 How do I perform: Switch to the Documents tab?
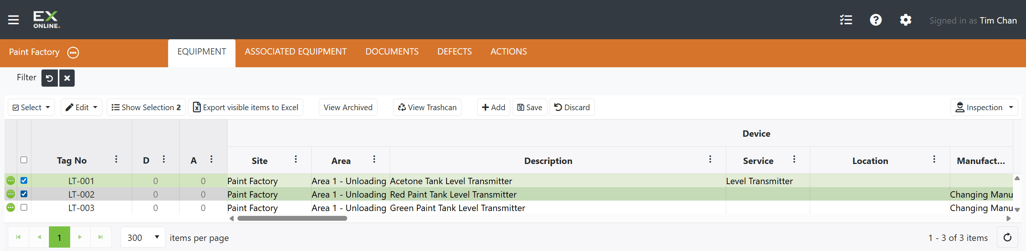click(392, 52)
